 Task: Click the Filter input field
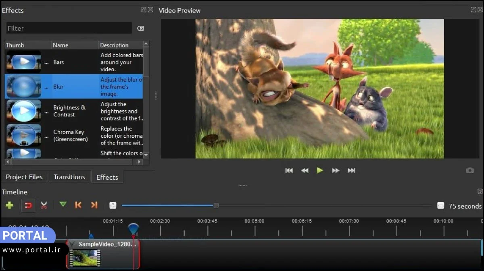click(69, 28)
